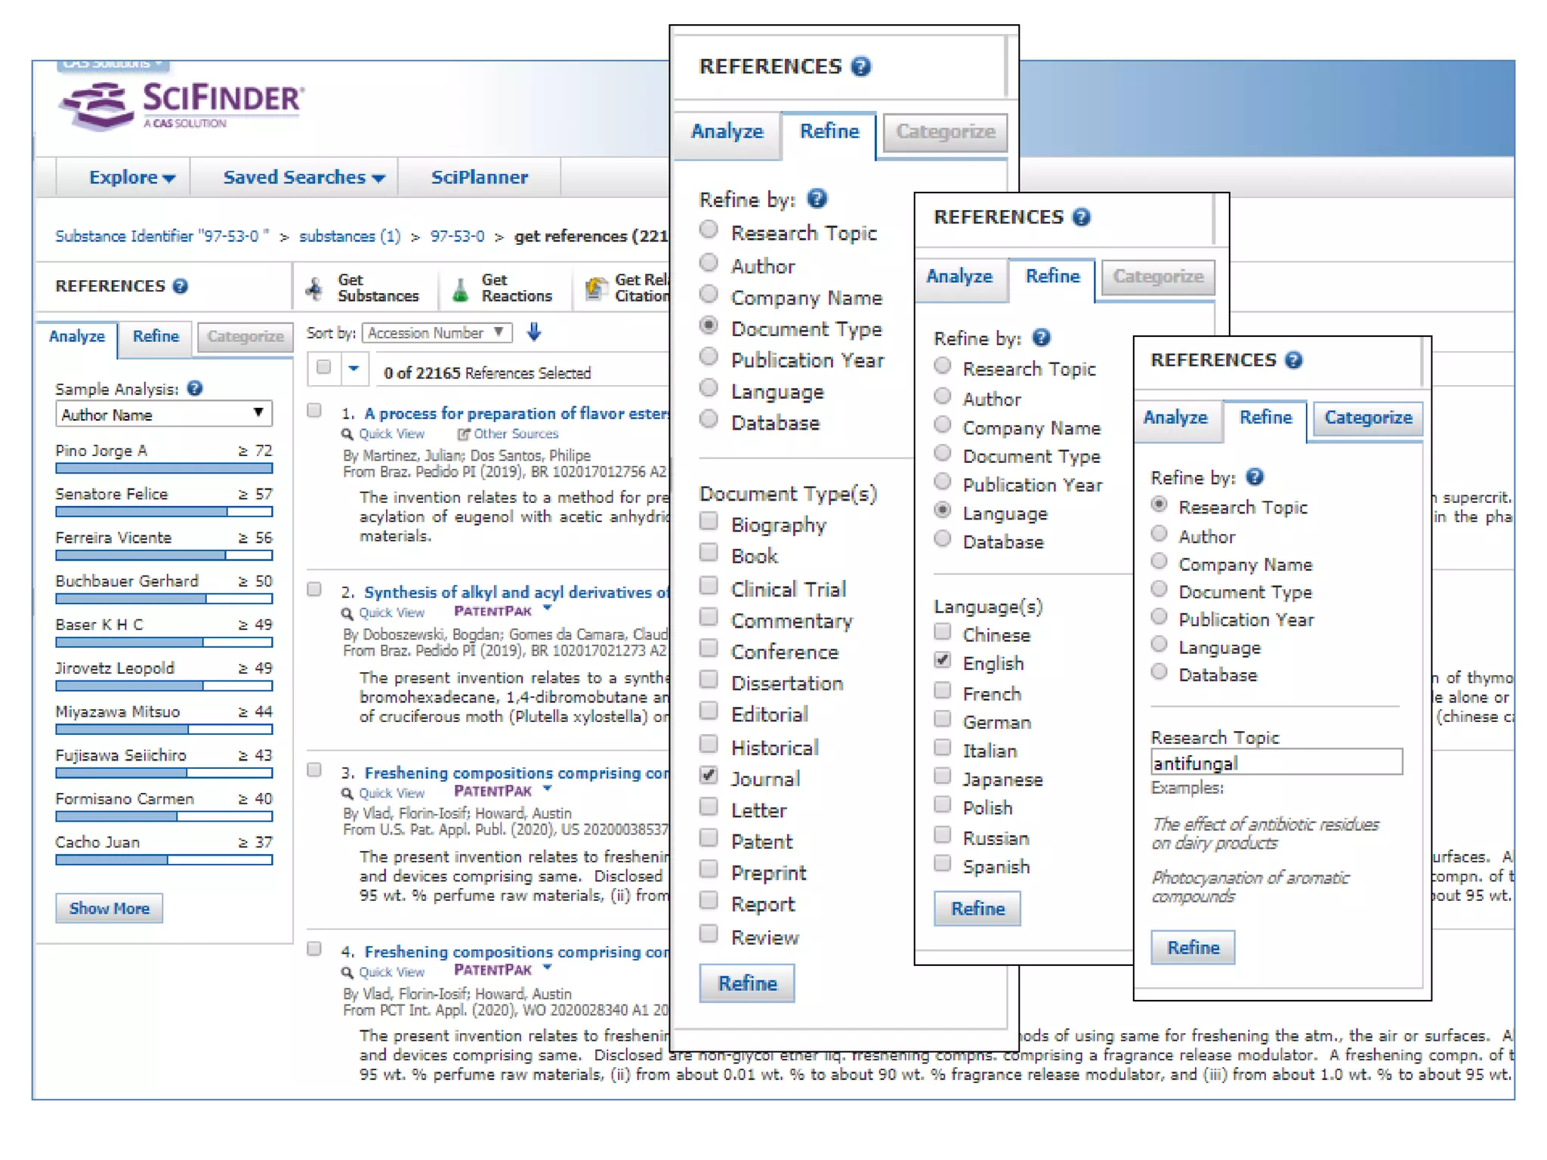Open help icon next to Sample Analysis
The width and height of the screenshot is (1547, 1160).
point(195,388)
